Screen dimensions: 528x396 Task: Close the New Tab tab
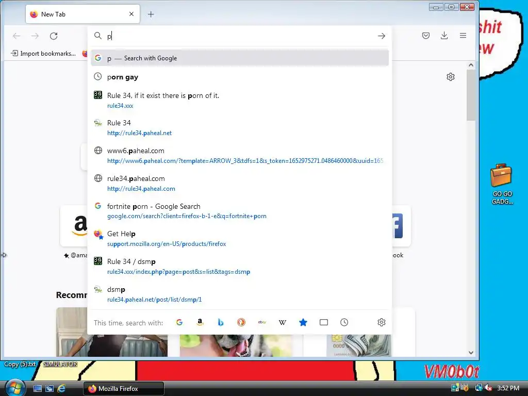pyautogui.click(x=131, y=14)
